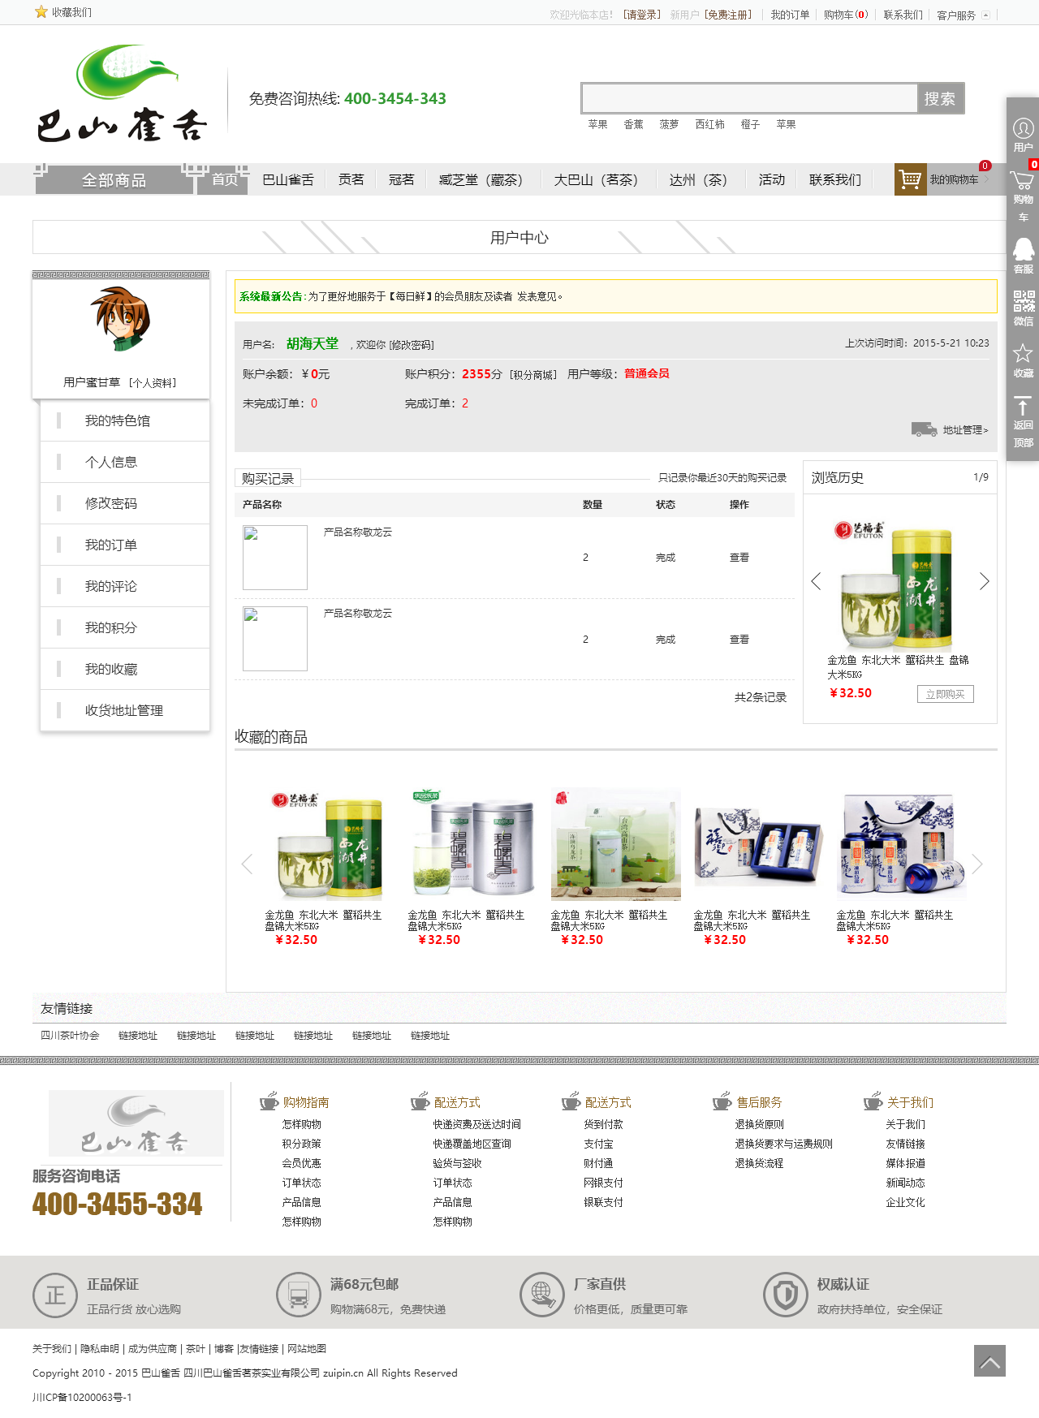Click the brown cart icon in navigation bar
The image size is (1039, 1418).
(911, 179)
